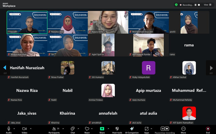Image resolution: width=216 pixels, height=134 pixels.
Task: Go to next page with right gray arrow
Action: 211,68
